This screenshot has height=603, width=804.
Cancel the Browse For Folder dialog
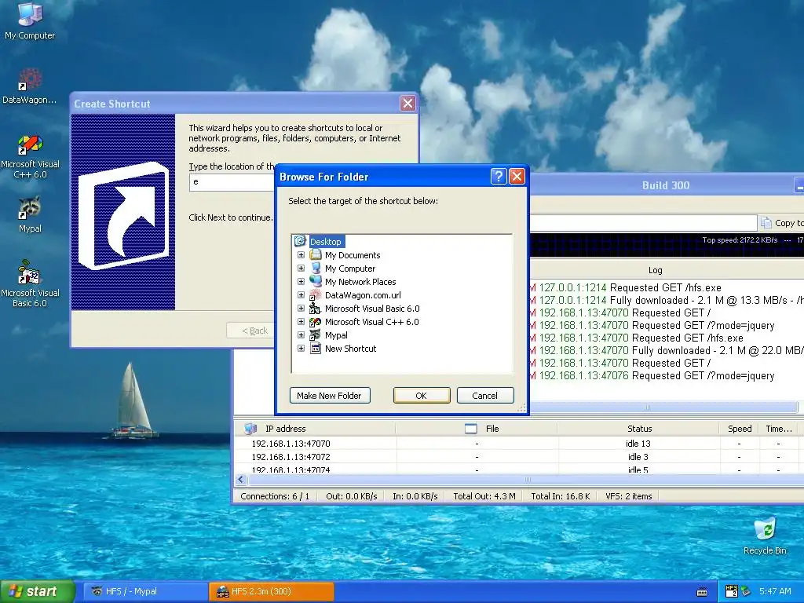(485, 396)
